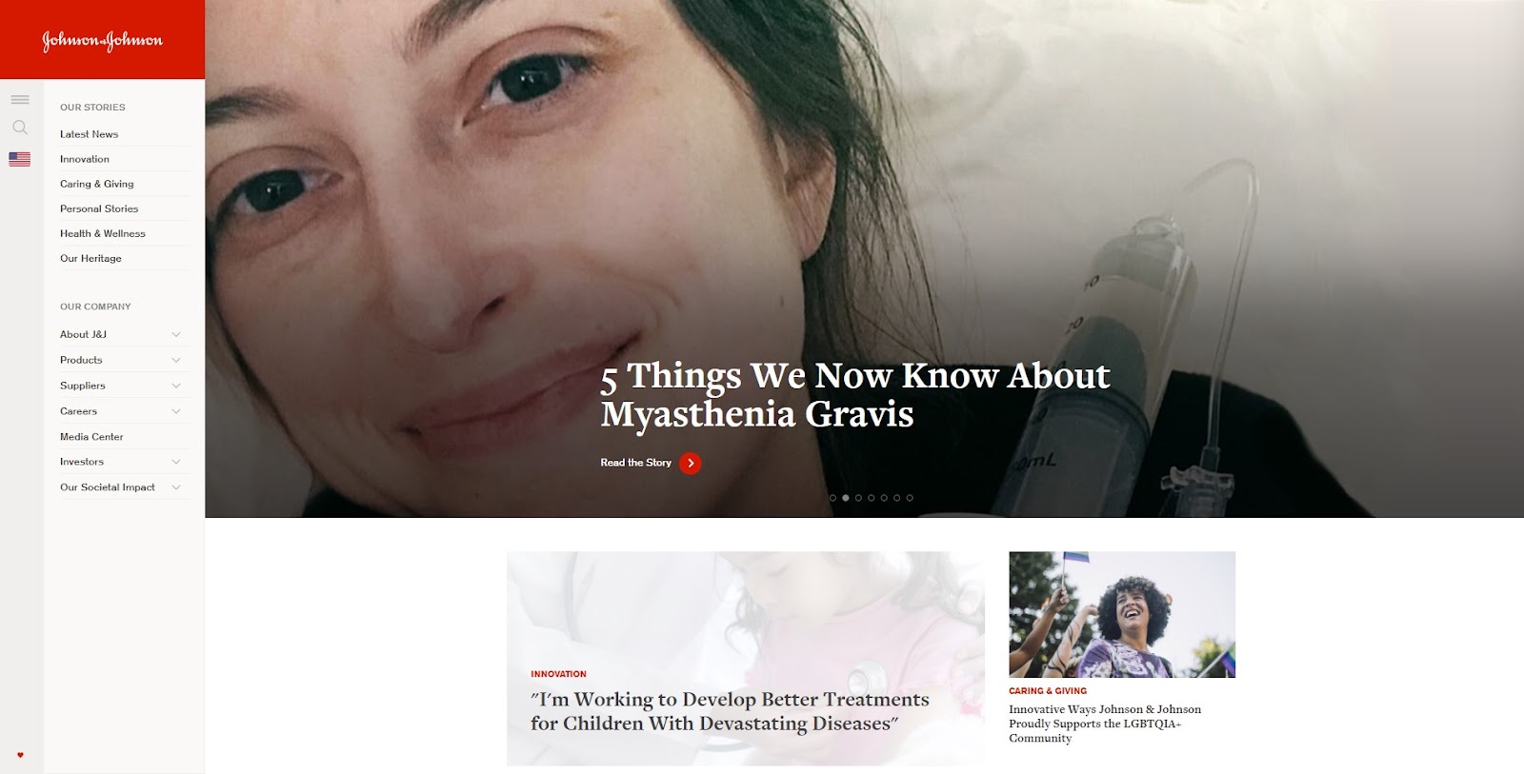Expand the Careers submenu arrow
The width and height of the screenshot is (1524, 774).
176,411
